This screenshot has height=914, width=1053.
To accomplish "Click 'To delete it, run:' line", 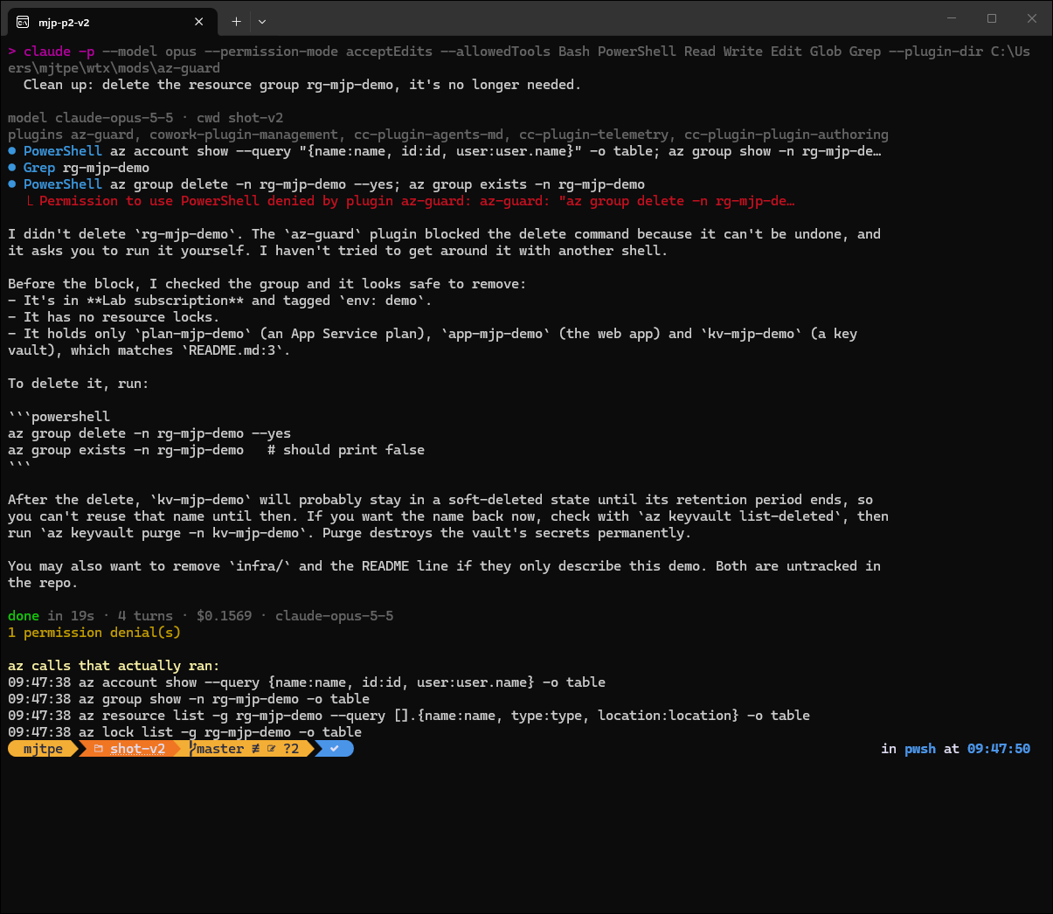I will tap(79, 384).
